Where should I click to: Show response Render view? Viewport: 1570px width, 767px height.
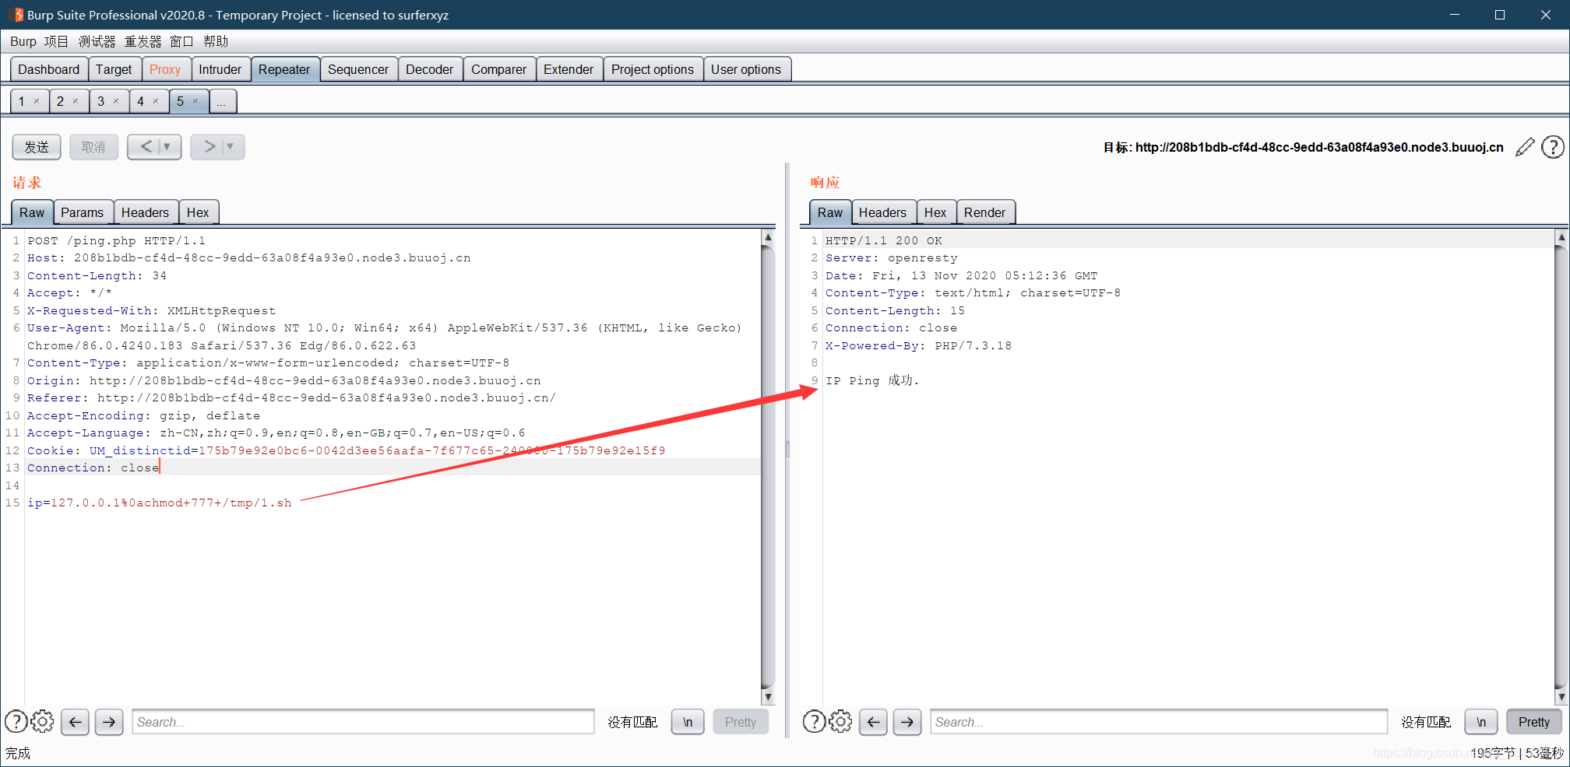point(984,212)
